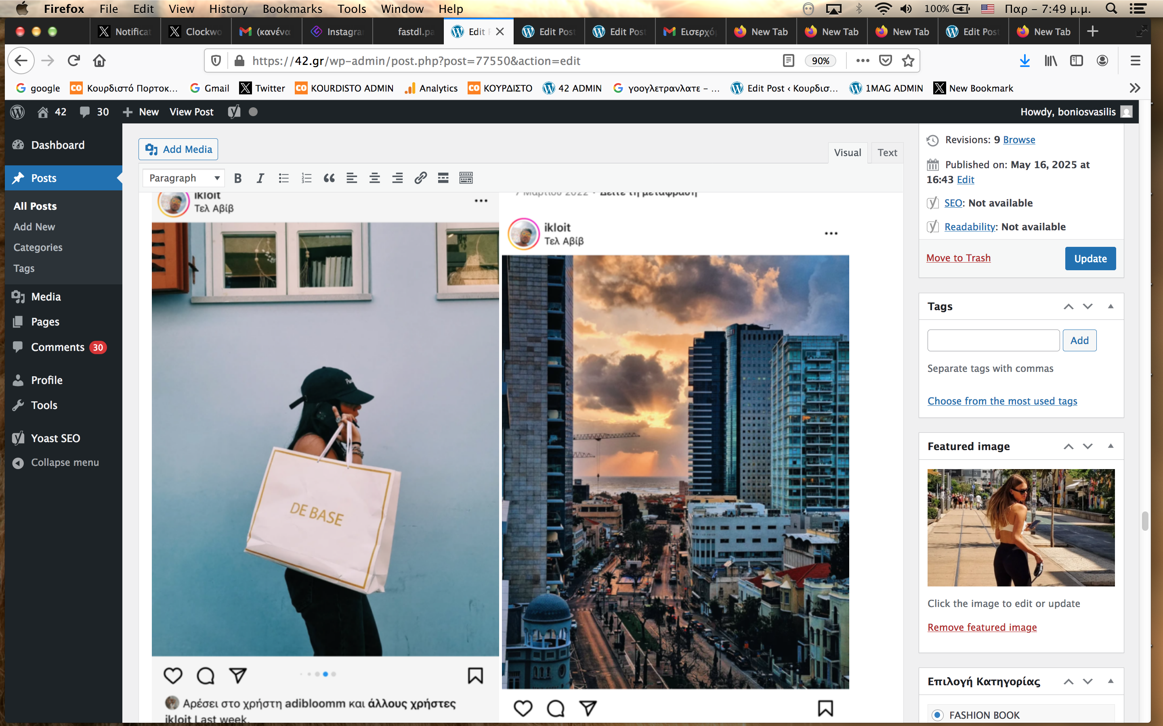1163x726 pixels.
Task: Center align the text
Action: point(374,178)
